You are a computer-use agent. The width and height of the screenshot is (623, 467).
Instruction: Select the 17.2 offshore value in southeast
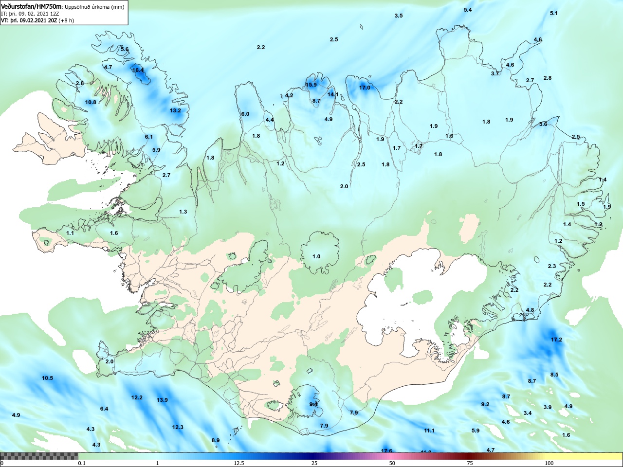(x=556, y=340)
